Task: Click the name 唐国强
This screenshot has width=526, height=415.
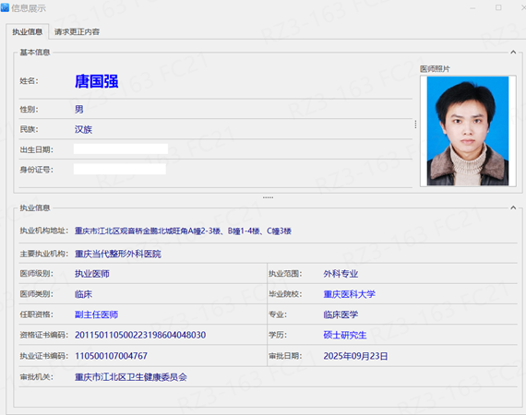Action: point(97,81)
